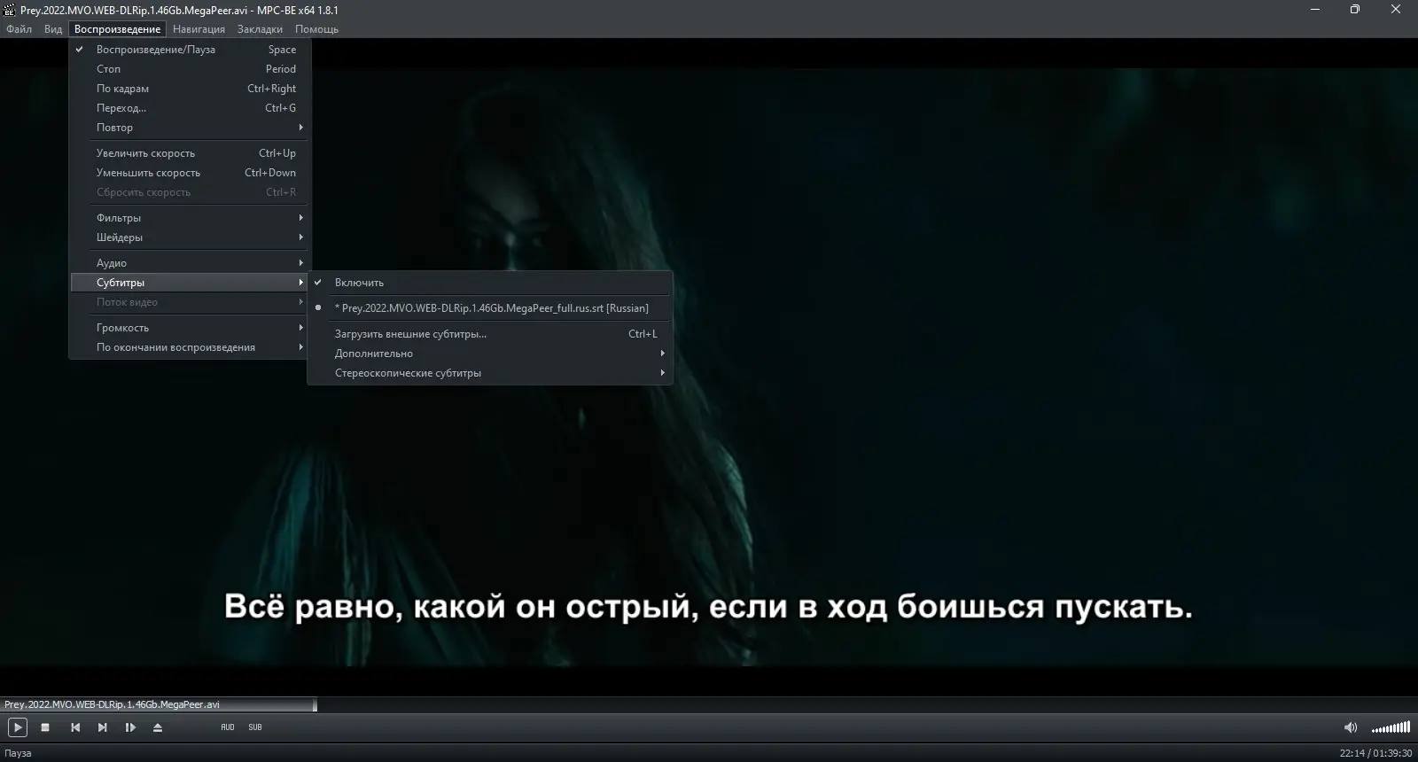Screen dimensions: 1418x762
Task: Adjust the volume slider
Action: [x=1391, y=727]
